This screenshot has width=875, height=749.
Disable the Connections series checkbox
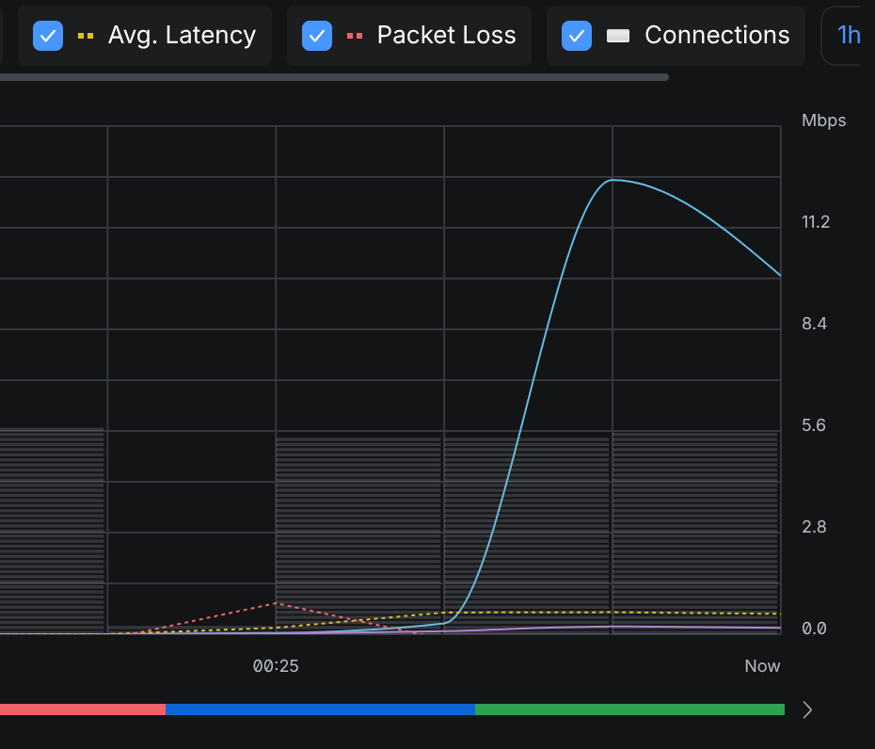pyautogui.click(x=577, y=36)
